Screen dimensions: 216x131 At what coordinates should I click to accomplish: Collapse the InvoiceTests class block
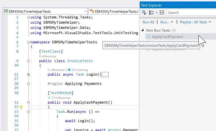click(x=28, y=61)
